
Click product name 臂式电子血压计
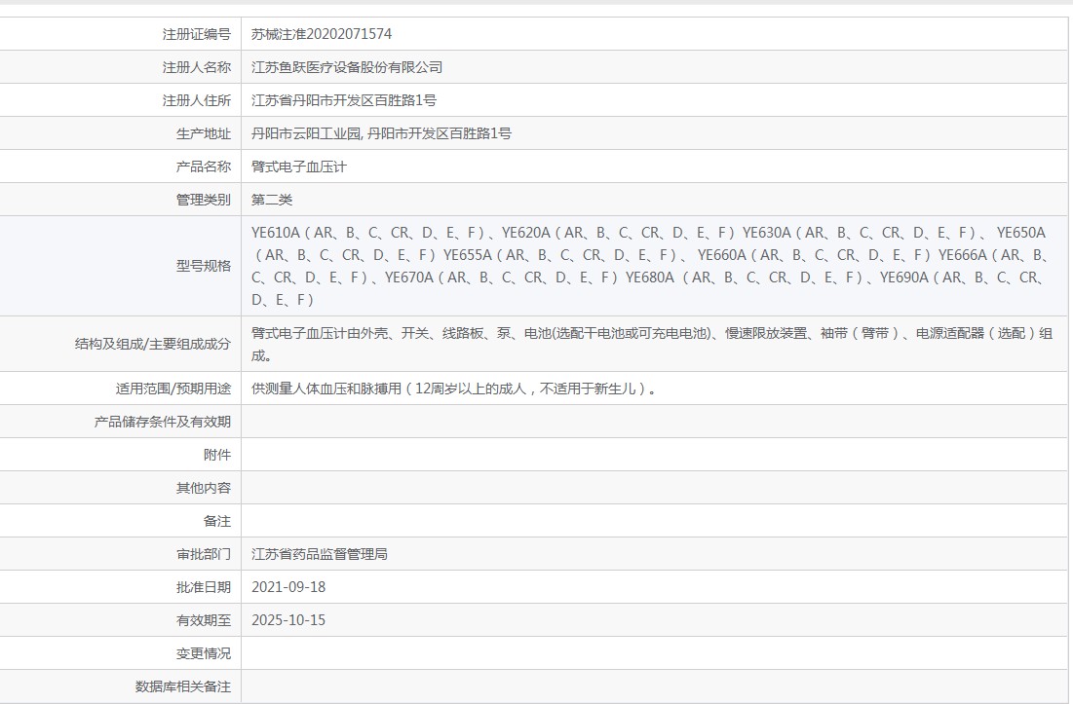299,167
